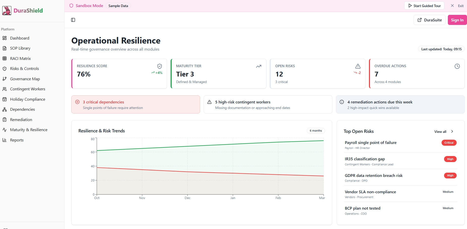The image size is (467, 229).
Task: Open Vendor SLA non-compliance risk
Action: click(x=401, y=194)
